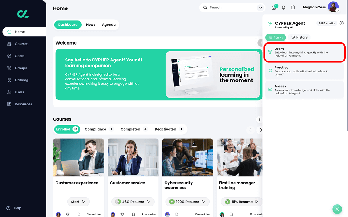Screen dimensions: 348x217
Task: Click the trophy icon on Customer experience card
Action: (68, 214)
